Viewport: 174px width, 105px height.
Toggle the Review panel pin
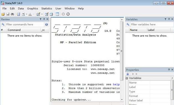[x=44, y=19]
